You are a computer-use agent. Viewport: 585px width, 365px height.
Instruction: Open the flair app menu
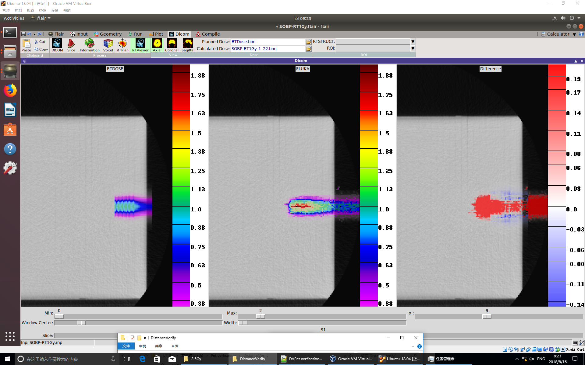coord(41,18)
